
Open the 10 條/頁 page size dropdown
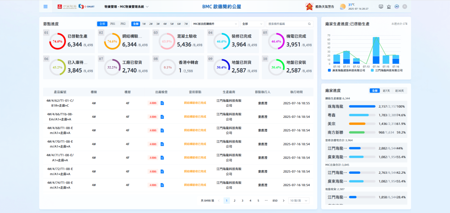tap(299, 201)
